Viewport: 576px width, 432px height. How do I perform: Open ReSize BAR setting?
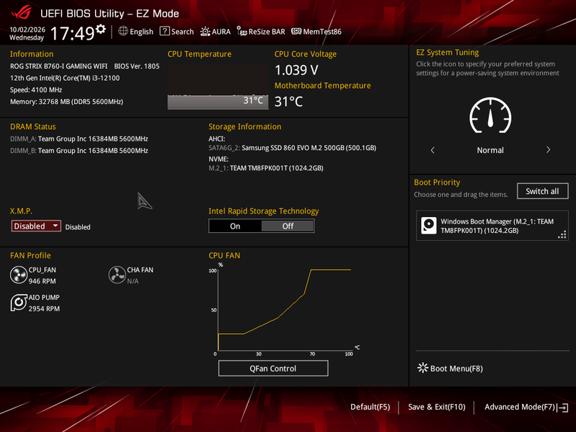click(261, 32)
